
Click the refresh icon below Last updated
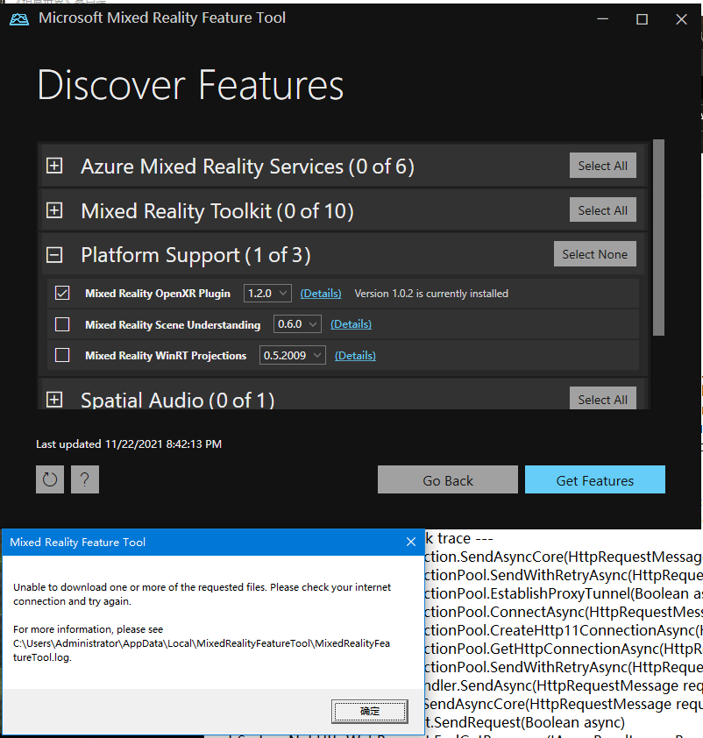(x=50, y=479)
